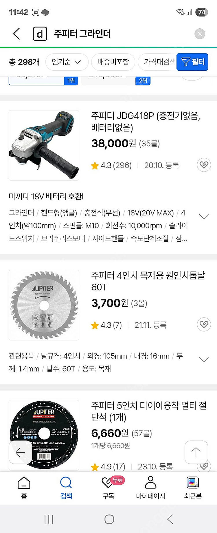Image resolution: width=217 pixels, height=533 pixels.
Task: Go to the 홈 tab
Action: pyautogui.click(x=24, y=488)
